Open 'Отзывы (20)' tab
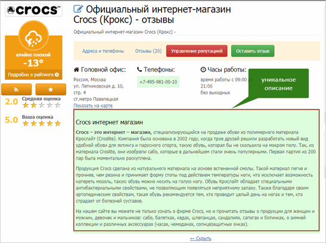The width and height of the screenshot is (326, 243). [x=148, y=51]
